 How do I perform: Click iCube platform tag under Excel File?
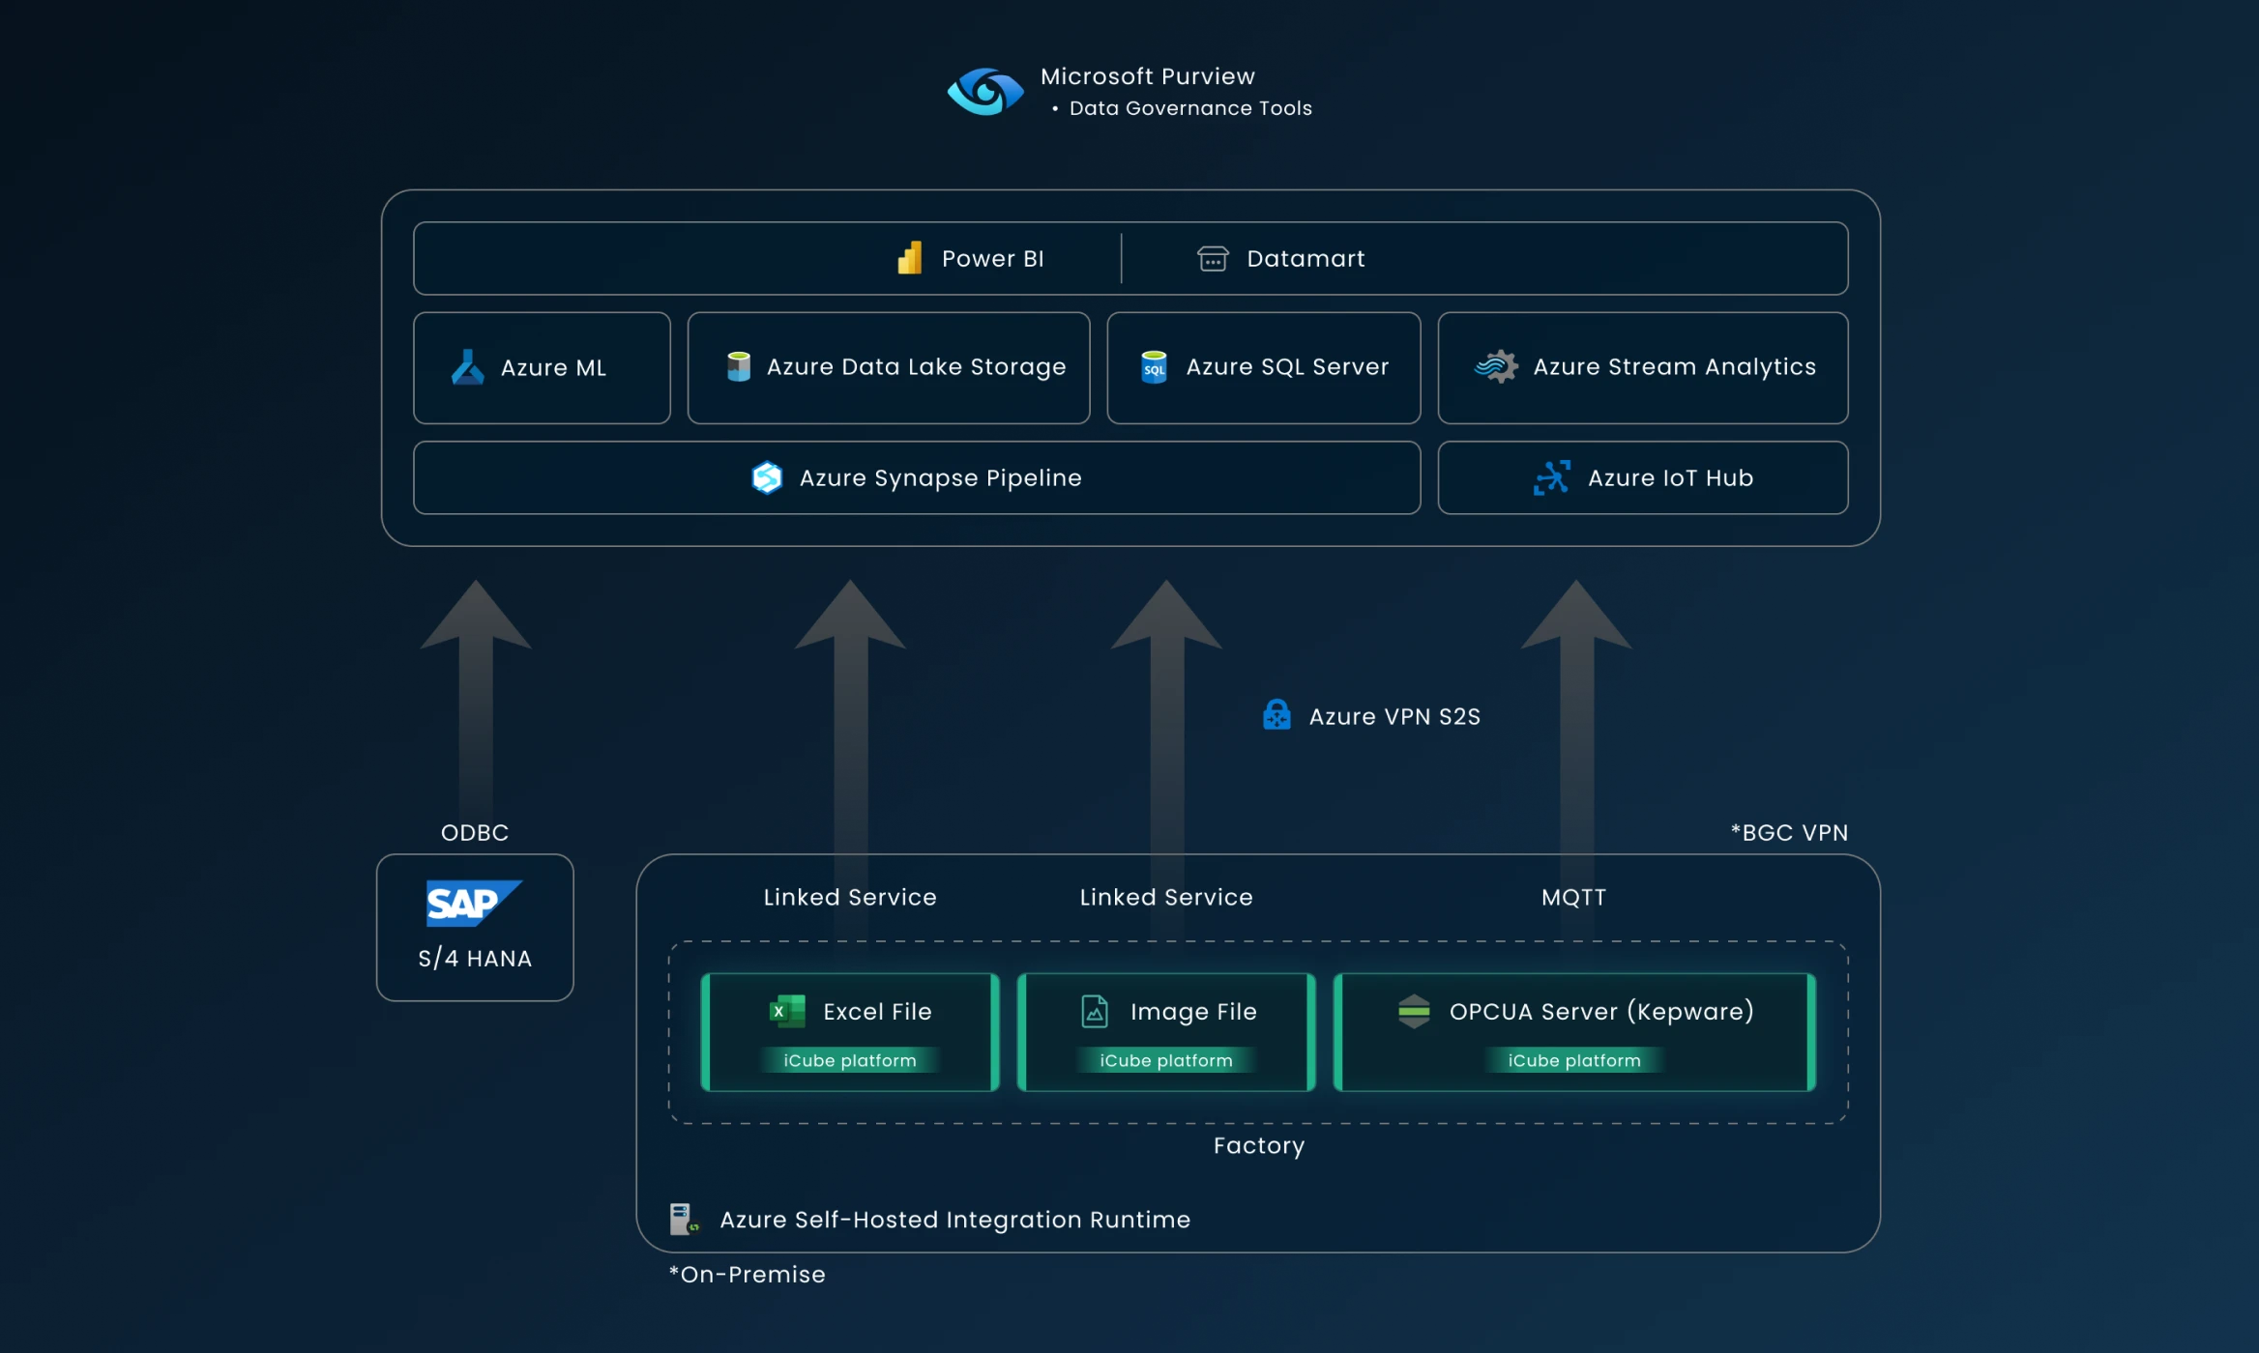(x=849, y=1060)
